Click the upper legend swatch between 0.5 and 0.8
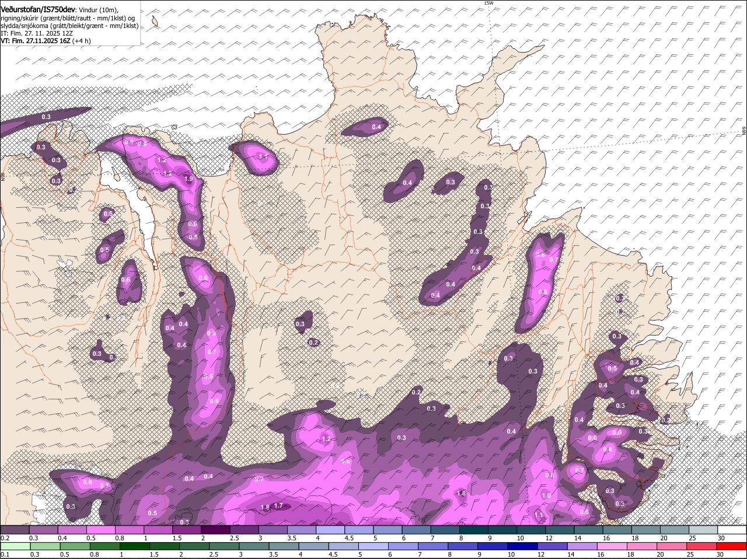The image size is (747, 559). tap(101, 529)
